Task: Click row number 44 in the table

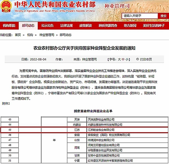Action: pos(10,125)
